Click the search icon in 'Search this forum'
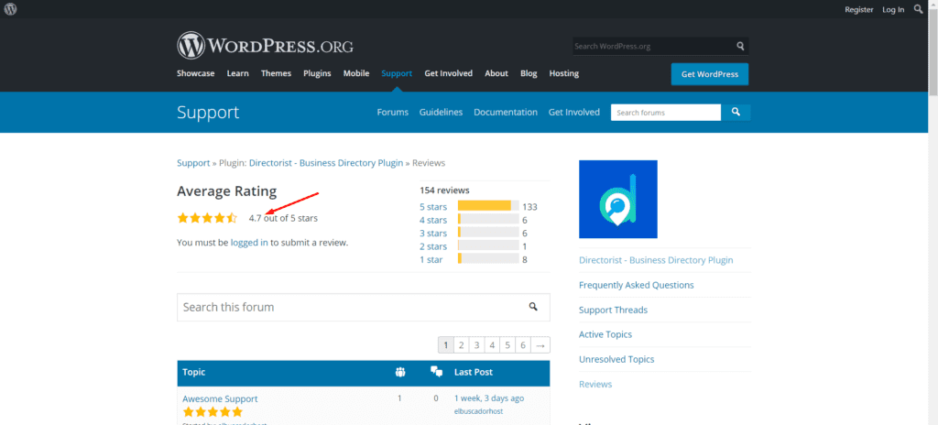938x425 pixels. tap(533, 307)
